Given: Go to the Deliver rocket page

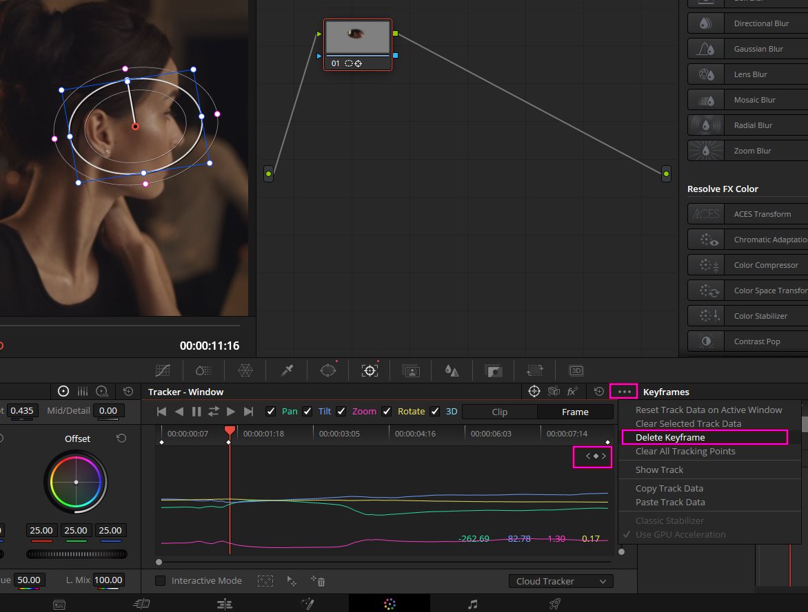Looking at the screenshot, I should [x=555, y=604].
